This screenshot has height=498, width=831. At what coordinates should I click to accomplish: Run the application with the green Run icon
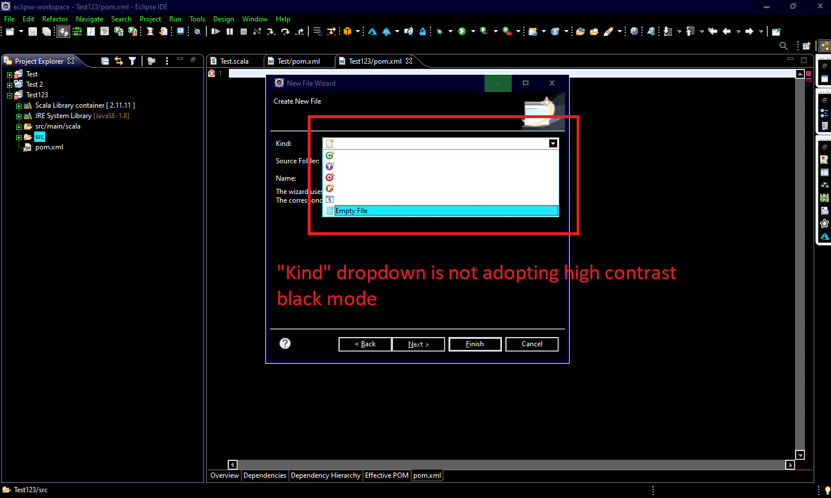point(462,31)
